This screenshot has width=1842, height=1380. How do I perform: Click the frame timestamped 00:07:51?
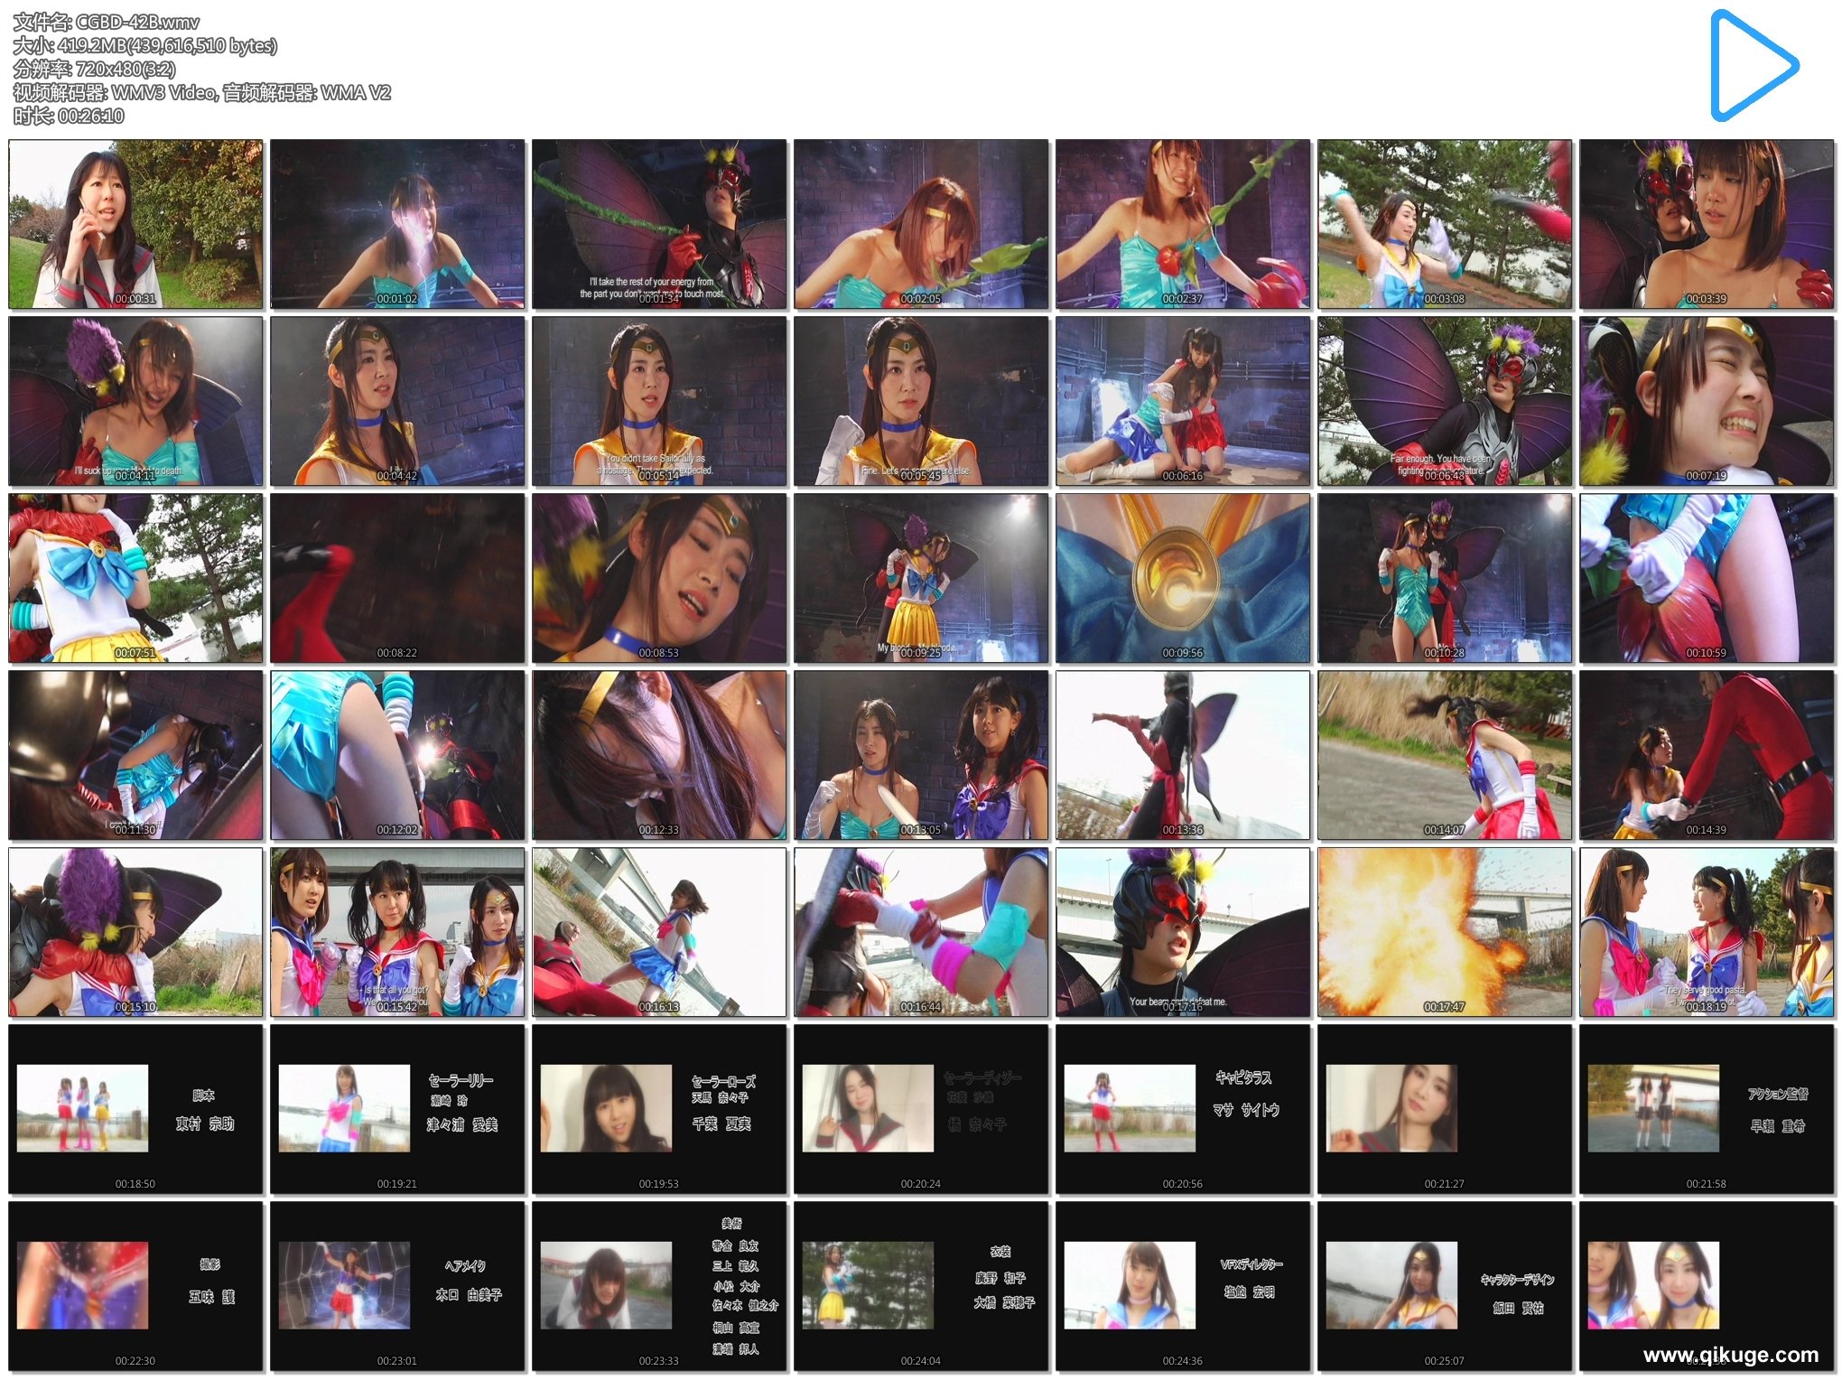click(x=135, y=578)
